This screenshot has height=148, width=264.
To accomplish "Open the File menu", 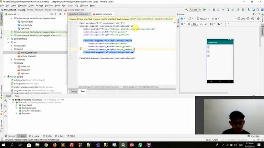I will click(2, 5).
